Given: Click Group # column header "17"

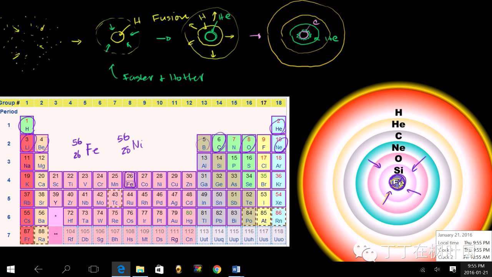Looking at the screenshot, I should (264, 103).
